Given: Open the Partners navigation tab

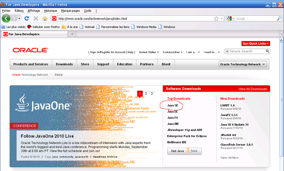Looking at the screenshot, I should point(147,64).
